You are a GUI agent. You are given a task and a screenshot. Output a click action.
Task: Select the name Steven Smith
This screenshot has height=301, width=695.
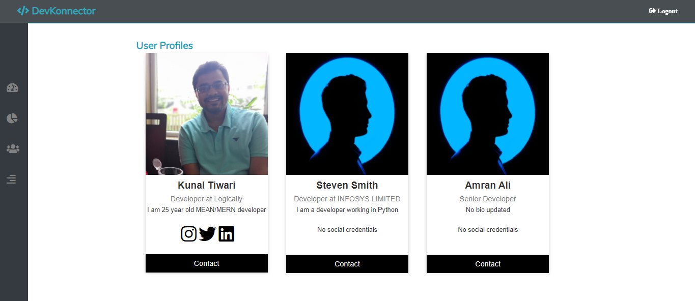coord(347,185)
